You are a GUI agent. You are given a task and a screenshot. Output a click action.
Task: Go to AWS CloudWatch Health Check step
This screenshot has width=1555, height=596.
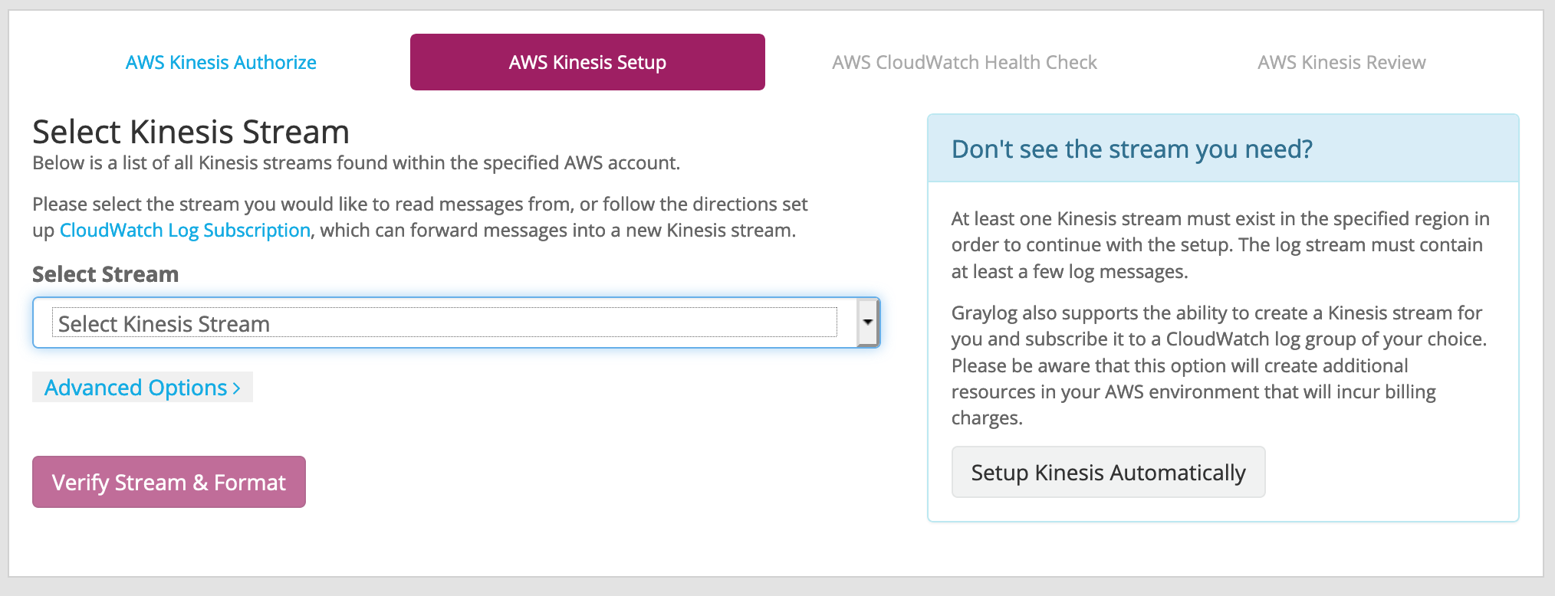pos(965,62)
